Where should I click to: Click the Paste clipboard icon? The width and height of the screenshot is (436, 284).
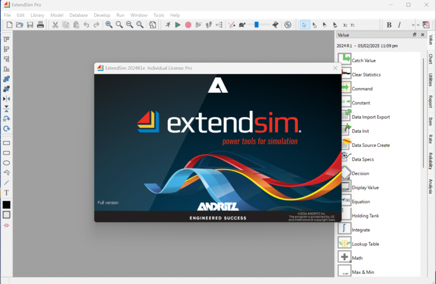(x=76, y=25)
